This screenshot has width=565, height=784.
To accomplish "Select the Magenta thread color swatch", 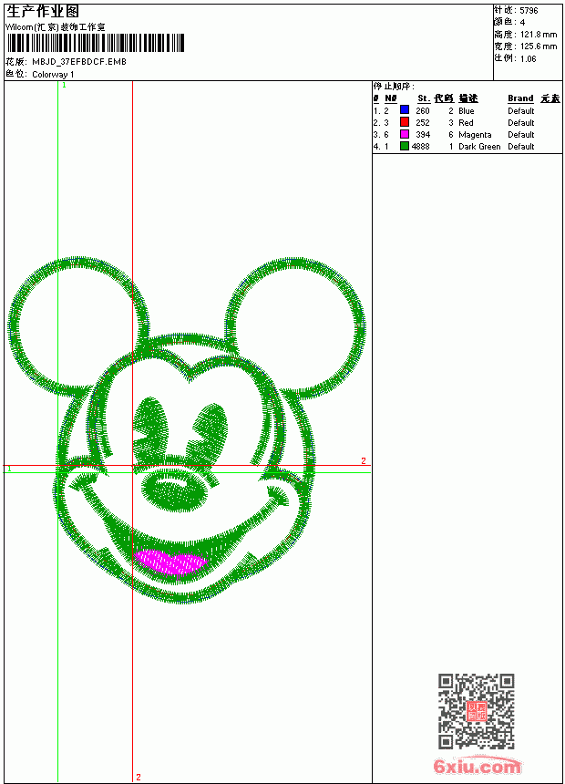I will click(405, 134).
